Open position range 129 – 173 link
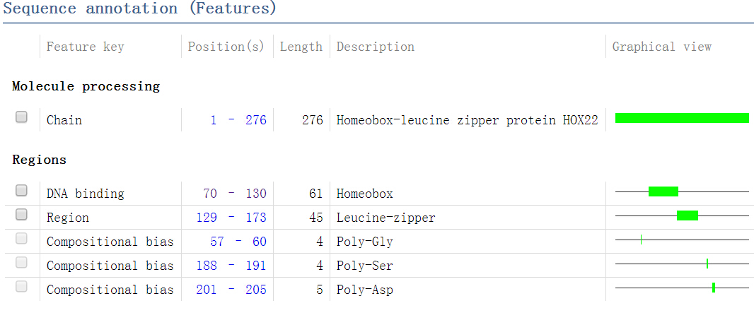 click(x=231, y=218)
